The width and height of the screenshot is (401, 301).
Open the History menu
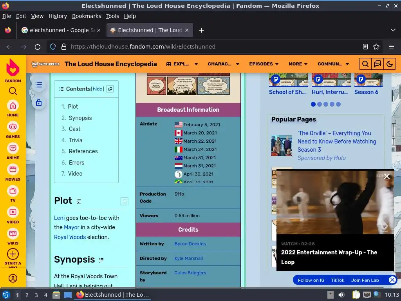pyautogui.click(x=58, y=16)
